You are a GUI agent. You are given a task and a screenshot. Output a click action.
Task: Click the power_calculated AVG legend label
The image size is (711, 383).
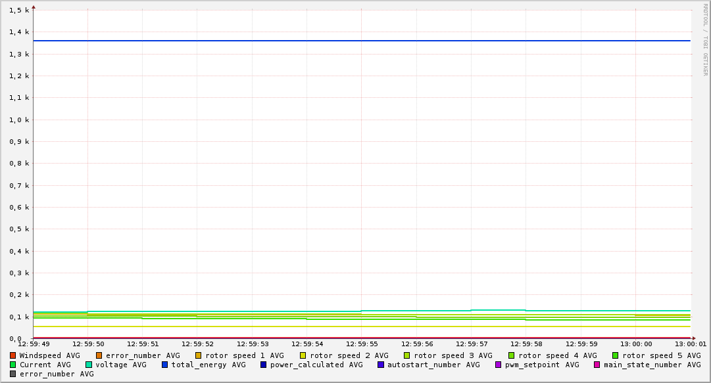pos(316,365)
